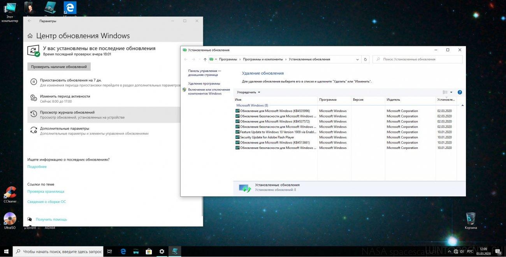Click the 'Получить помощь' link

[51, 220]
